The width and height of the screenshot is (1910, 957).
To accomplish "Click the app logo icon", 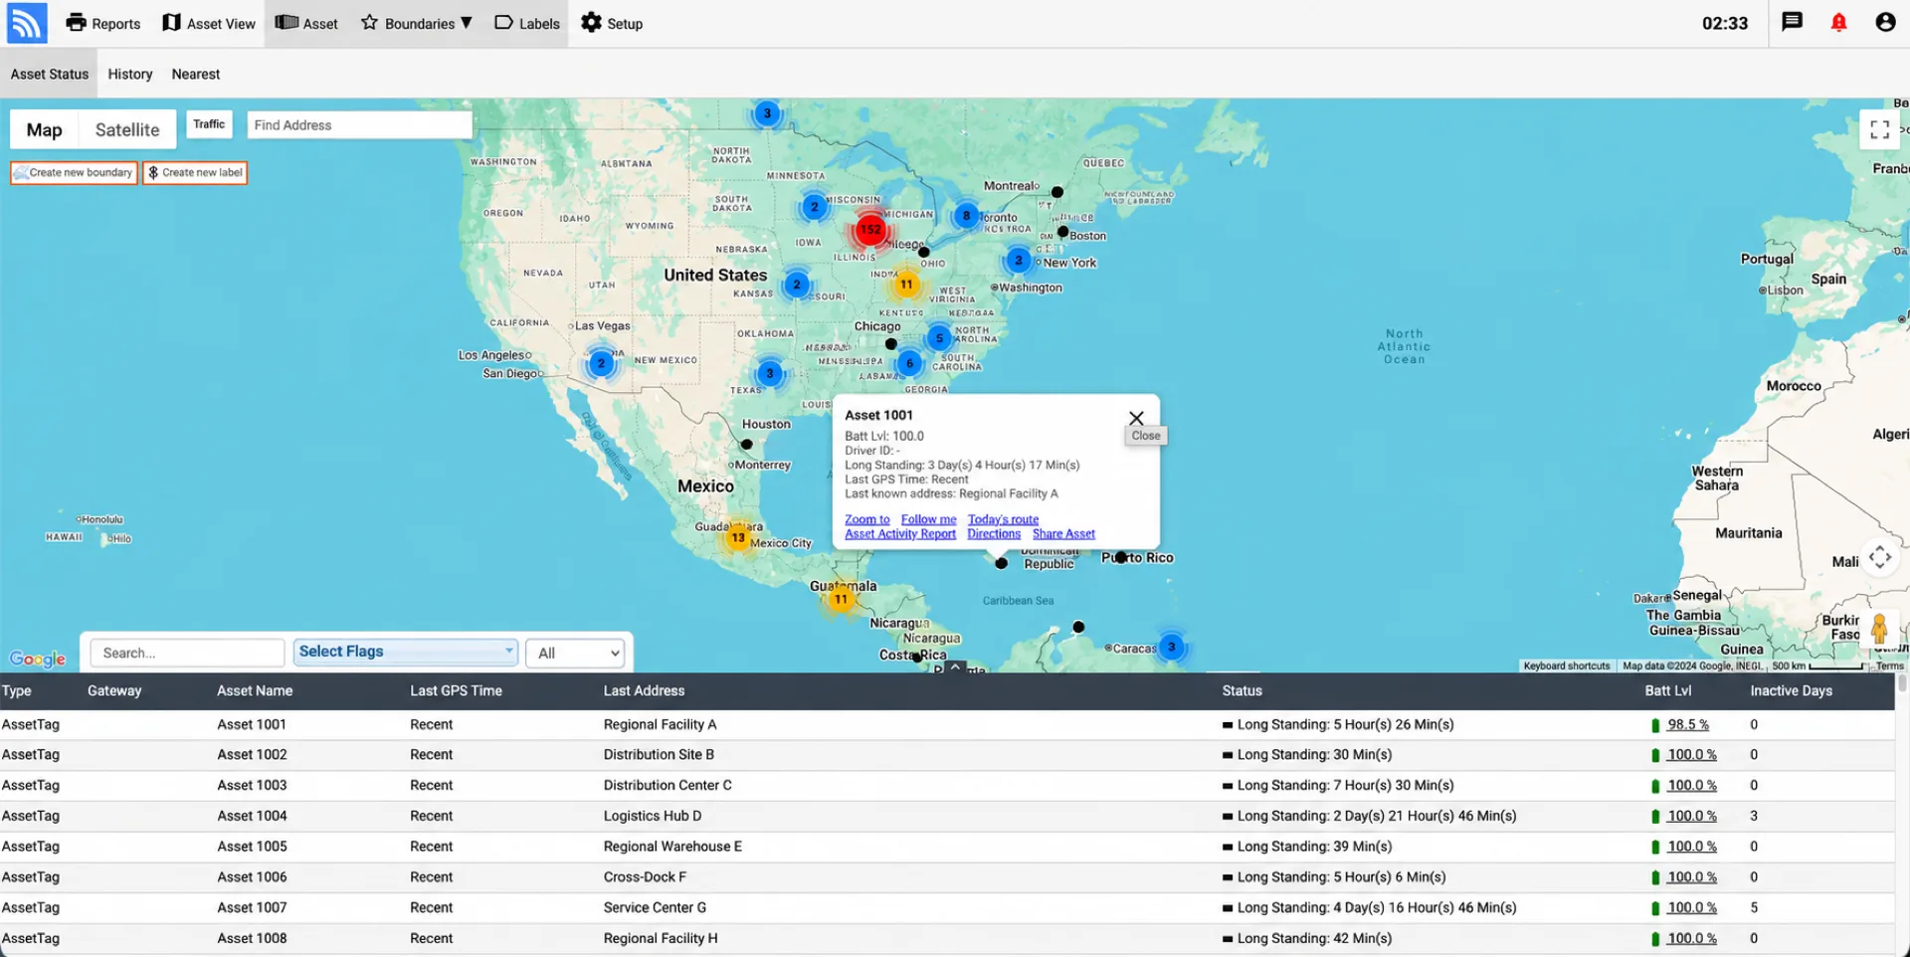I will click(27, 23).
